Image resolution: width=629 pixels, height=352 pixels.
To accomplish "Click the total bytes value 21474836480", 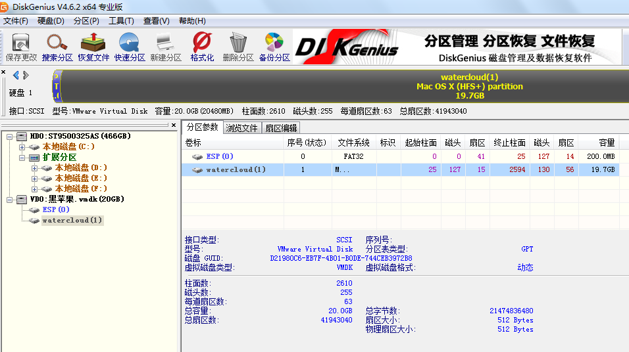I will click(511, 311).
